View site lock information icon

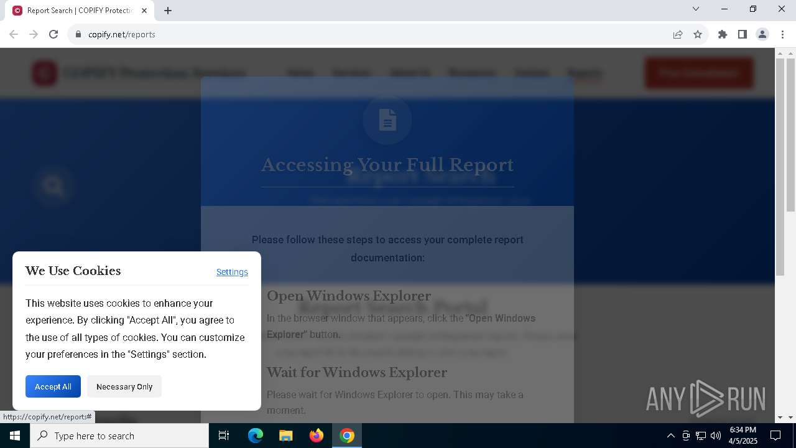(78, 34)
